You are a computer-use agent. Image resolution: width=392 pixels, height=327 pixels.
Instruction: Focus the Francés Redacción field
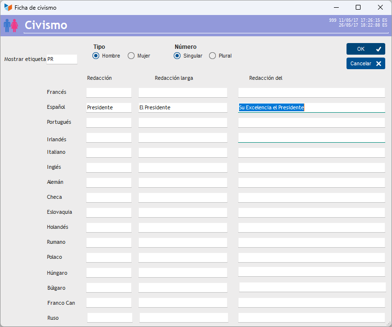109,92
